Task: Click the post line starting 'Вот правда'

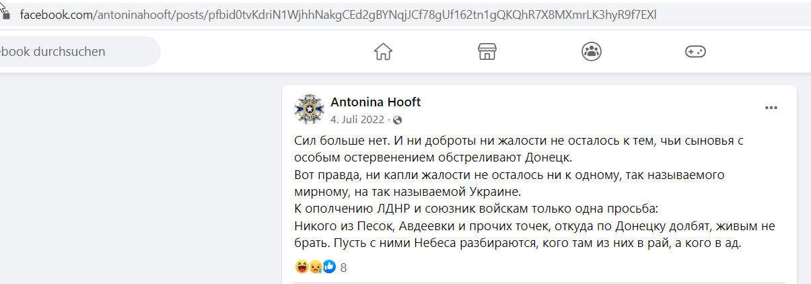Action: pyautogui.click(x=509, y=175)
